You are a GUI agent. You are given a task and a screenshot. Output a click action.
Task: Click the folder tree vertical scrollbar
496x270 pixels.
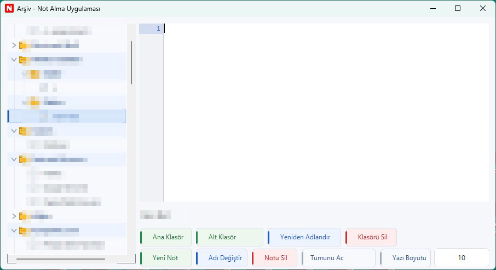tap(131, 62)
